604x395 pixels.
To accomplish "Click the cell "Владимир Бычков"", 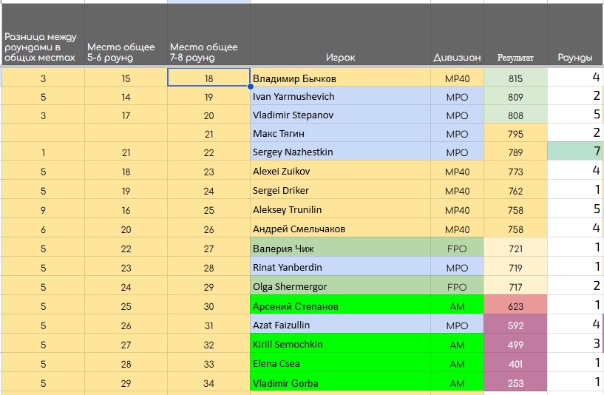I will 340,78.
